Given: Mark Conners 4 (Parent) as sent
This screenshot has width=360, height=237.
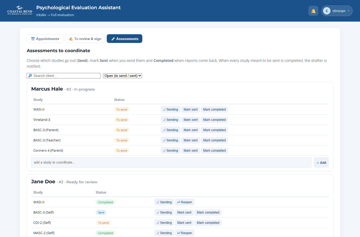Looking at the screenshot, I should pyautogui.click(x=191, y=151).
